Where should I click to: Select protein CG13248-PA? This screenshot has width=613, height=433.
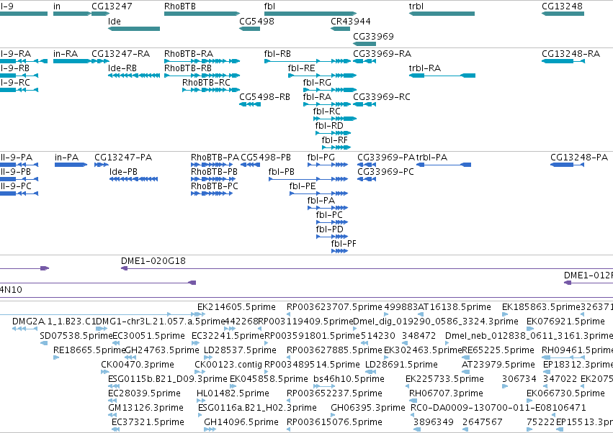pos(568,165)
